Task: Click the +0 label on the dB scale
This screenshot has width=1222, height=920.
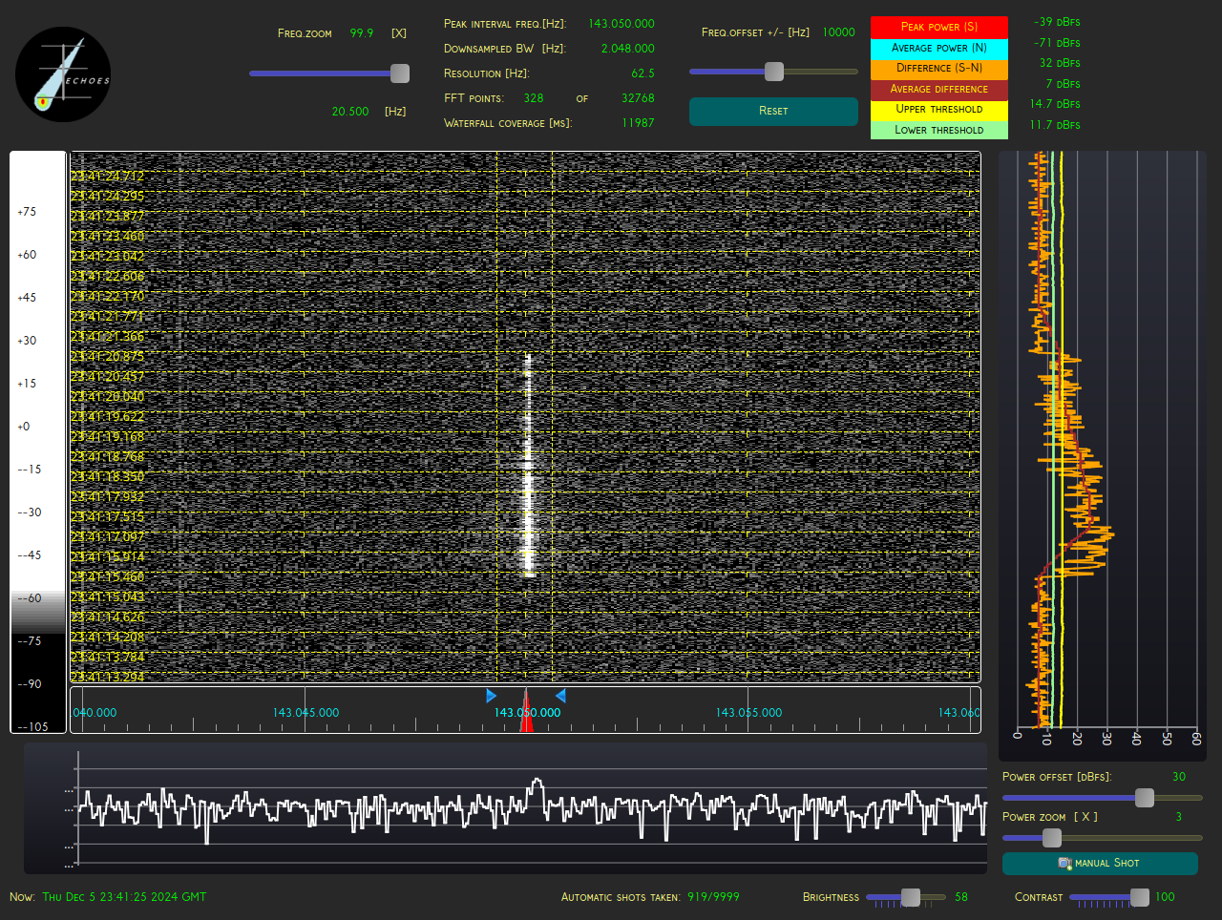Action: (23, 427)
